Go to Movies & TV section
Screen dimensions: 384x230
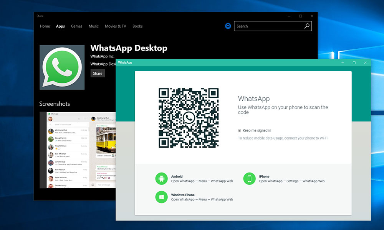point(116,26)
